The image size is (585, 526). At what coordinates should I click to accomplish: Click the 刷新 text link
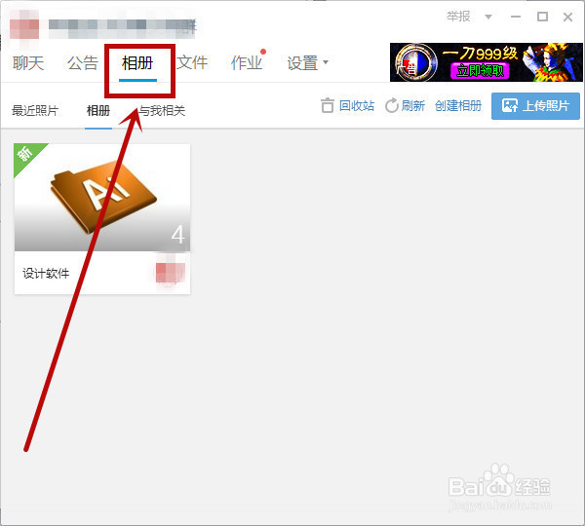[x=413, y=106]
